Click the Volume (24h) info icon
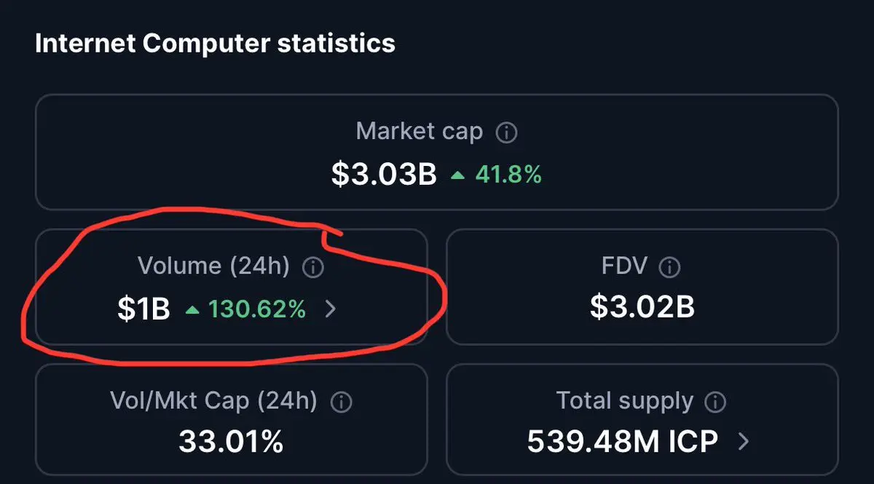 tap(312, 267)
